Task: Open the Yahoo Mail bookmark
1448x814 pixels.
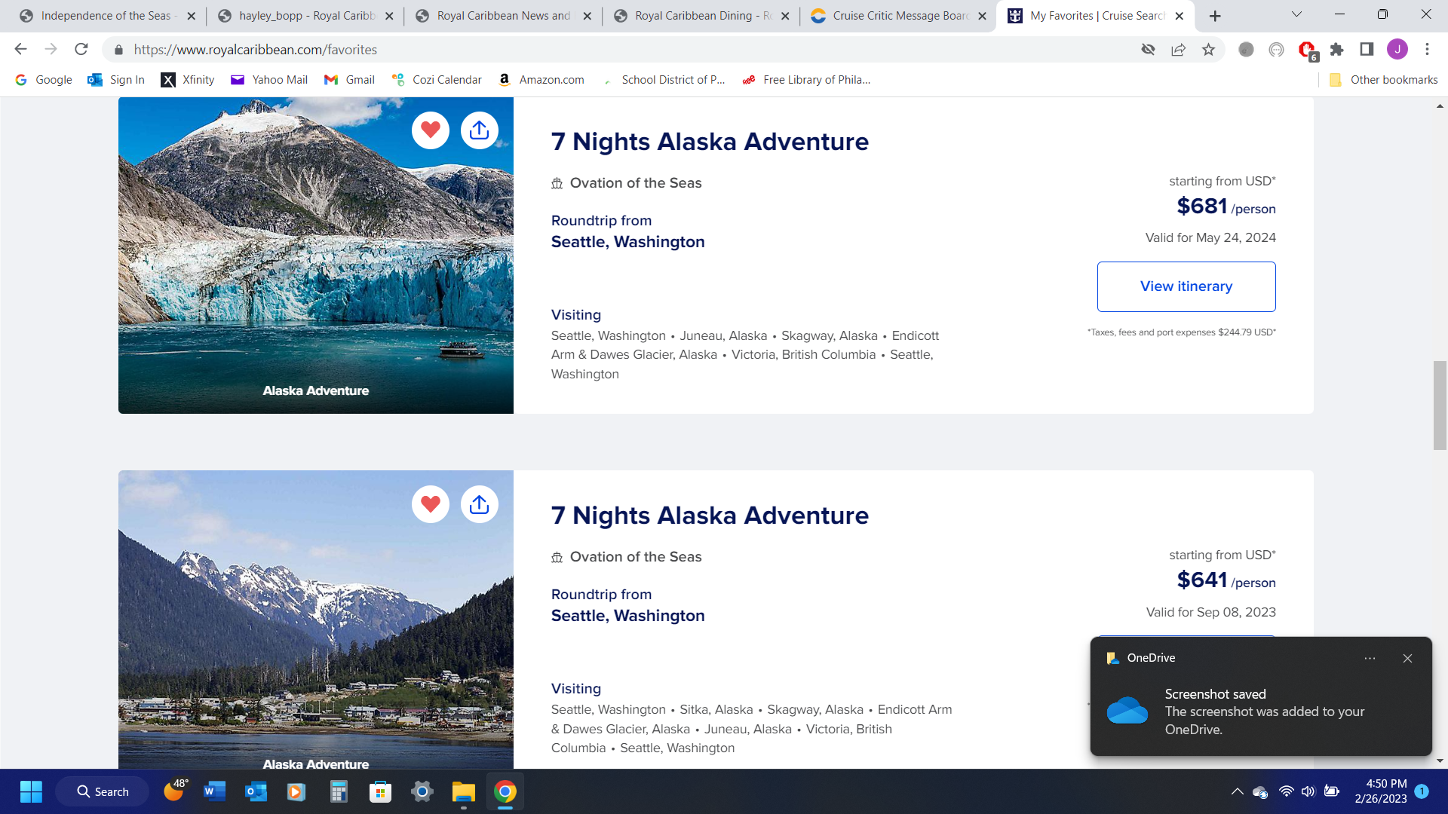Action: (269, 80)
